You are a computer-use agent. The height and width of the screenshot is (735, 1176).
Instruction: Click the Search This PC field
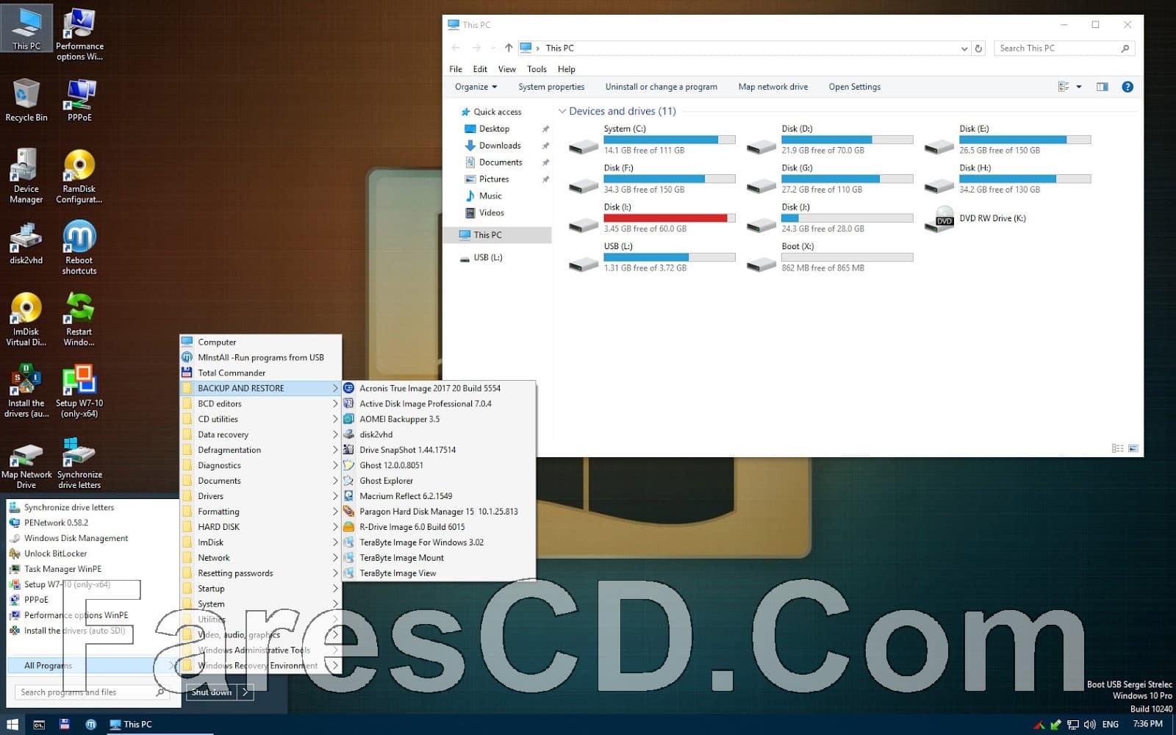coord(1064,49)
